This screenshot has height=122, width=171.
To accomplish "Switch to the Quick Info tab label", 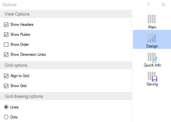I will coord(152,65).
